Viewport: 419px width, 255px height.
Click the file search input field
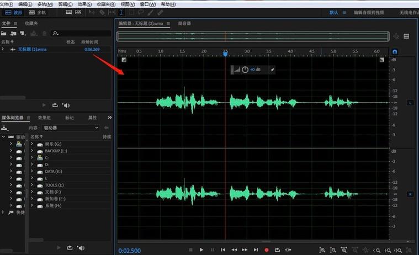pyautogui.click(x=83, y=33)
